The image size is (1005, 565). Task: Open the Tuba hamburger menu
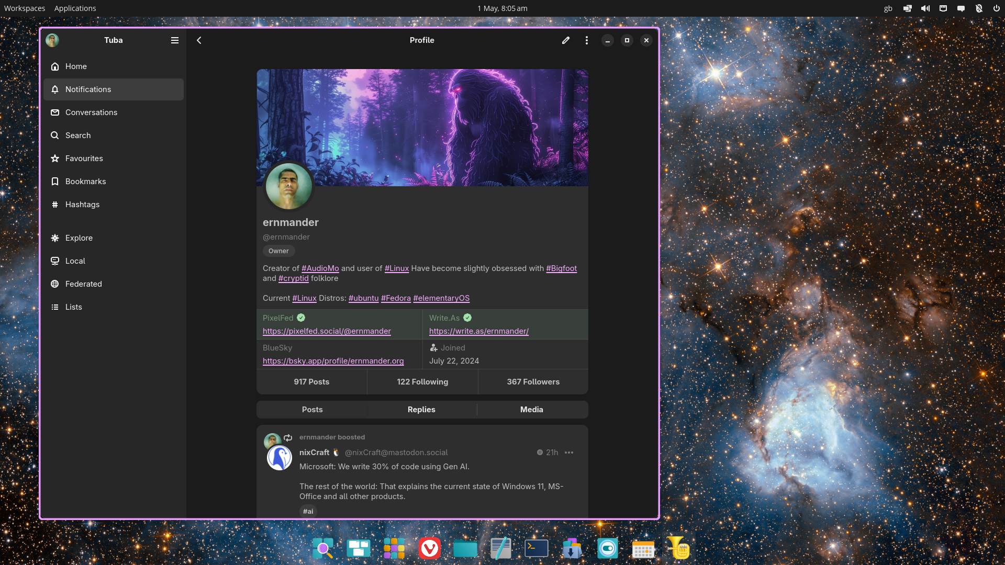(175, 40)
